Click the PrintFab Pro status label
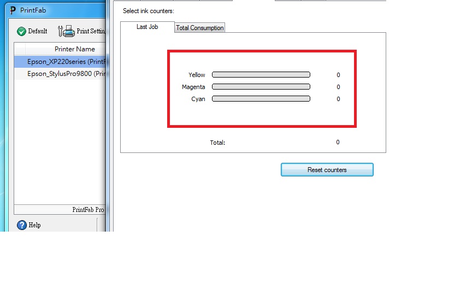This screenshot has width=472, height=295. click(87, 210)
